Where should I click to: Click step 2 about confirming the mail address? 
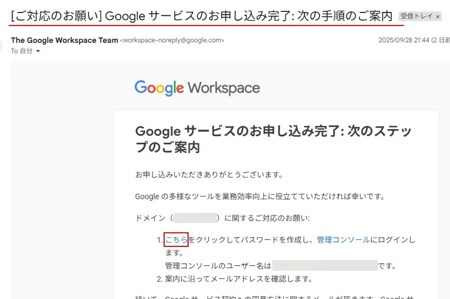[239, 279]
